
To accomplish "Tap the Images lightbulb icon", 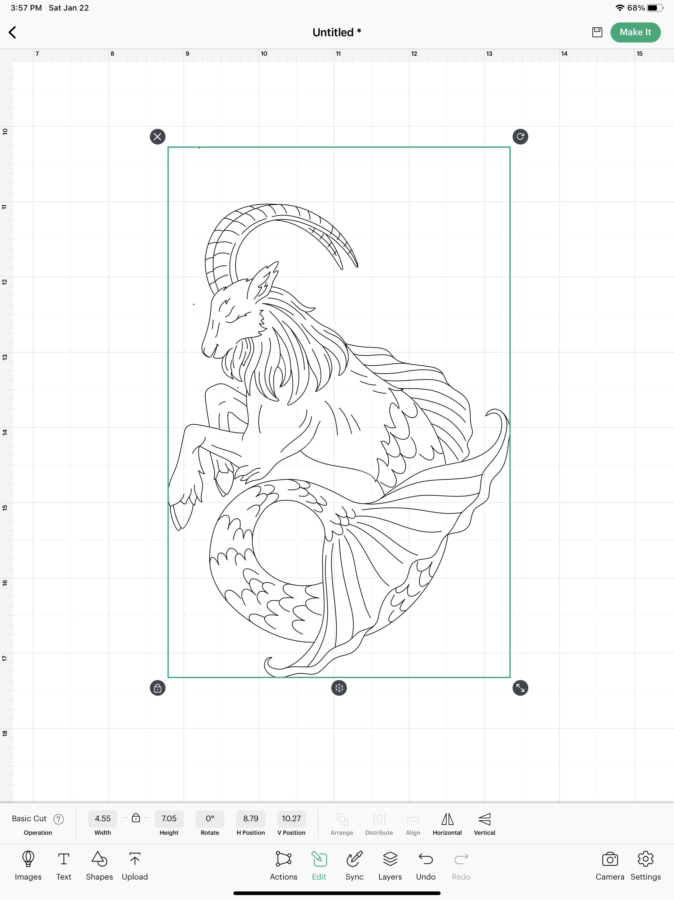I will coord(28,859).
